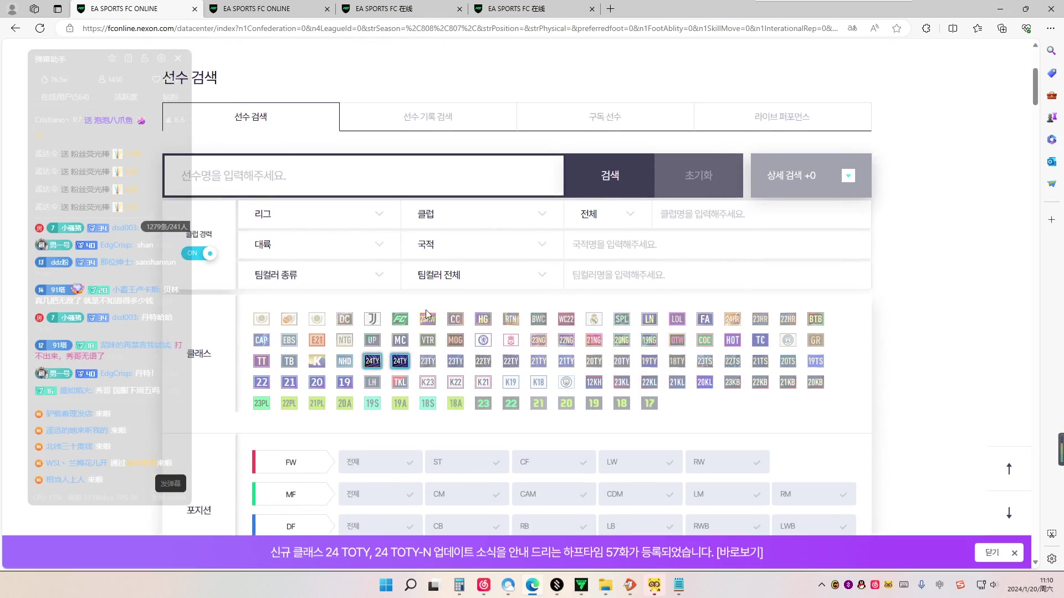The height and width of the screenshot is (598, 1064).
Task: Select the HG class icon
Action: point(483,319)
